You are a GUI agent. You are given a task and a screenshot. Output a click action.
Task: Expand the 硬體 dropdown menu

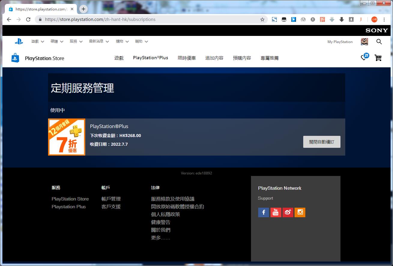coord(57,41)
